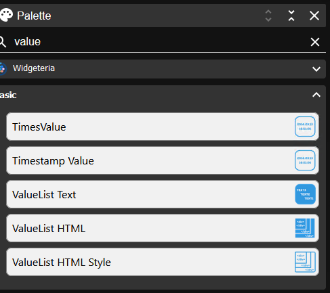Collapse the basic section chevron
This screenshot has width=330, height=293.
coord(316,95)
